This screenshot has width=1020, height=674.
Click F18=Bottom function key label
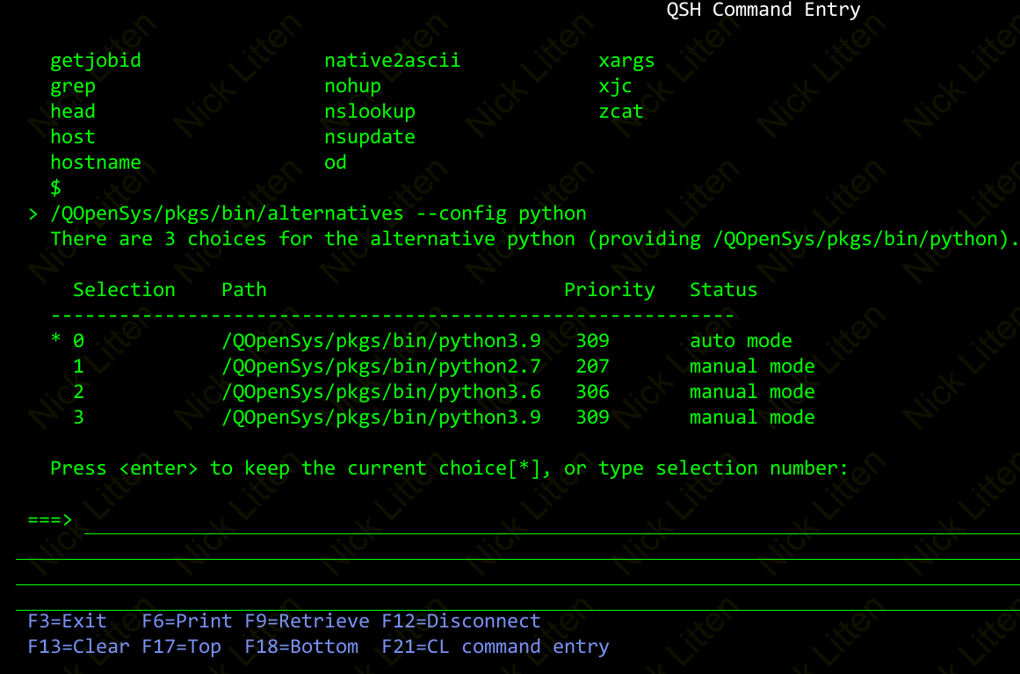(301, 646)
